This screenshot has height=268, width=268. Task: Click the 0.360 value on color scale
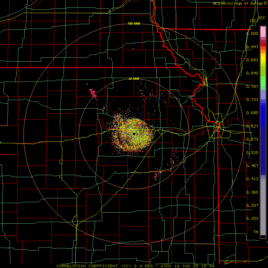[x=253, y=192]
